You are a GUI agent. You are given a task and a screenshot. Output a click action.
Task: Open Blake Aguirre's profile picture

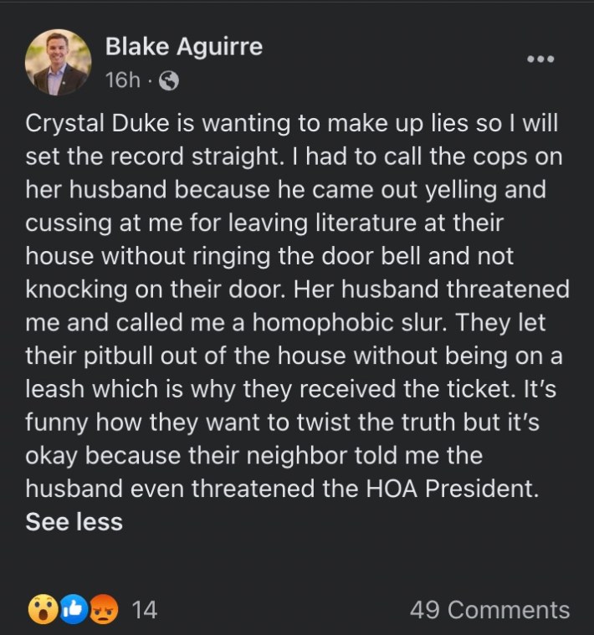pyautogui.click(x=58, y=62)
